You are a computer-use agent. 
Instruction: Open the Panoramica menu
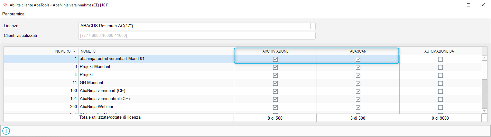13,14
